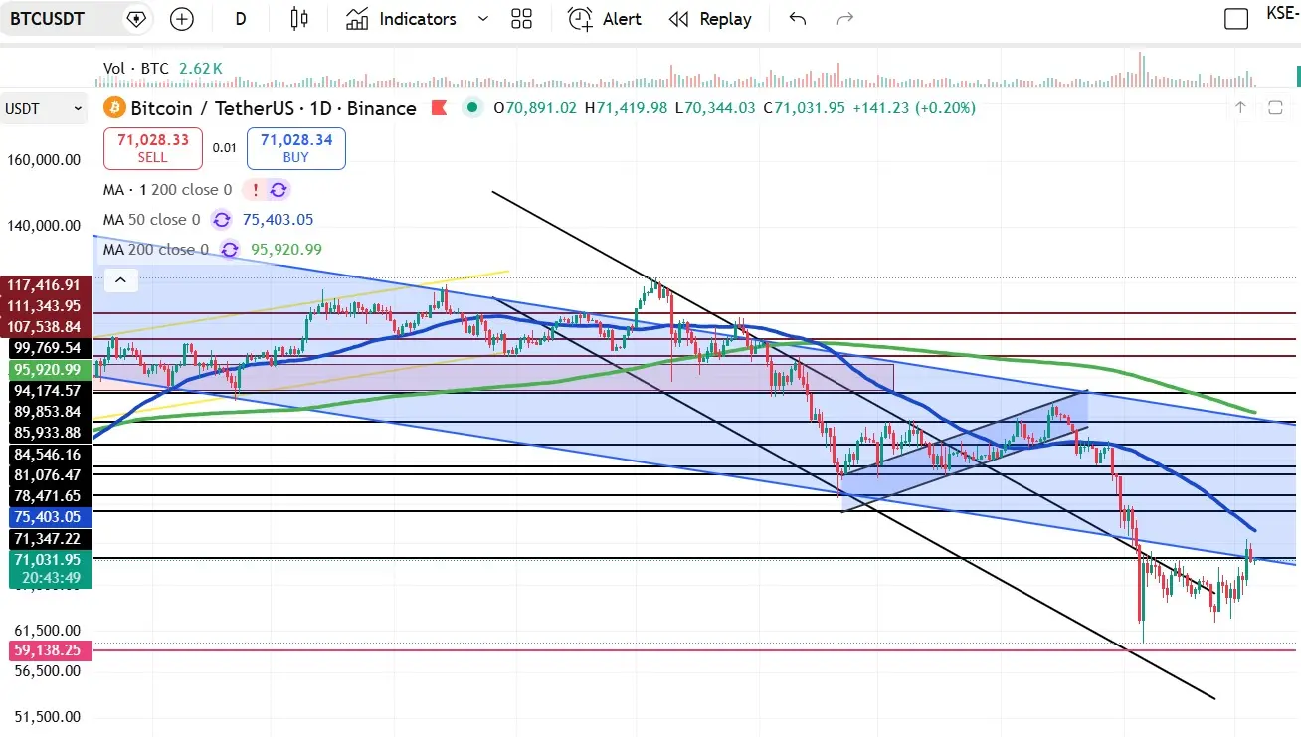Click the 107,538.84 price label
The height and width of the screenshot is (737, 1301).
(44, 327)
